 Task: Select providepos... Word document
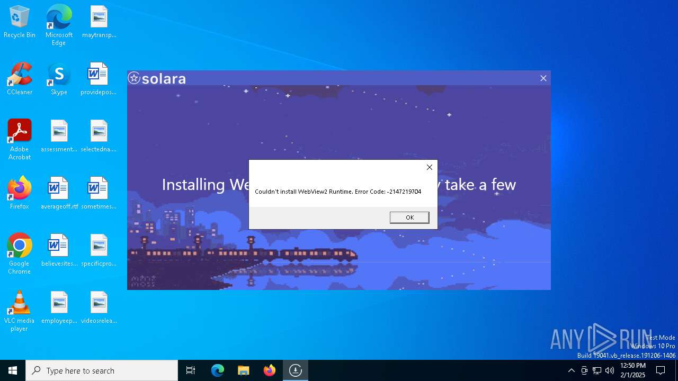pos(99,79)
